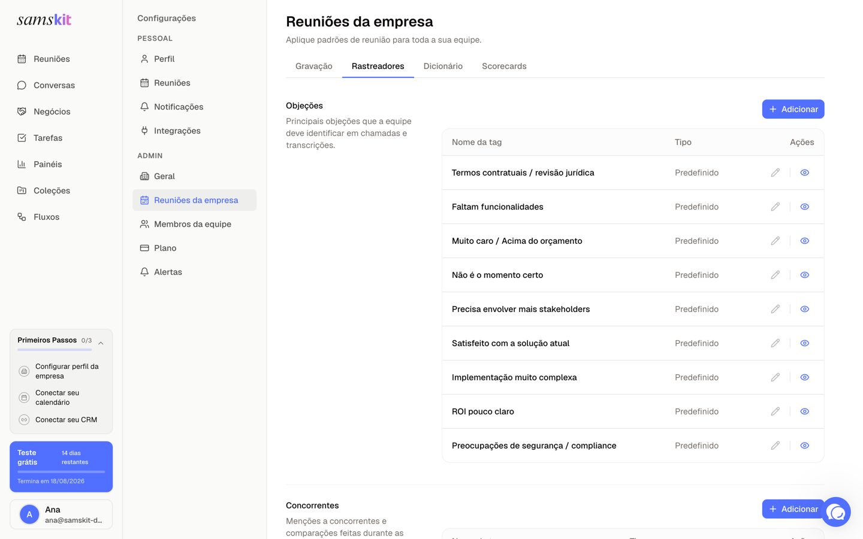Image resolution: width=863 pixels, height=539 pixels.
Task: Hide the 'Não é o momento certo' tracker
Action: point(804,275)
